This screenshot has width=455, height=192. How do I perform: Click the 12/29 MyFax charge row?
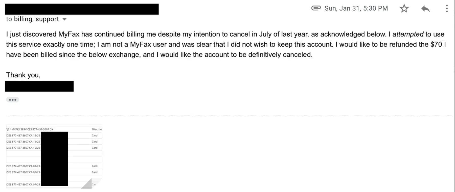[x=23, y=135]
